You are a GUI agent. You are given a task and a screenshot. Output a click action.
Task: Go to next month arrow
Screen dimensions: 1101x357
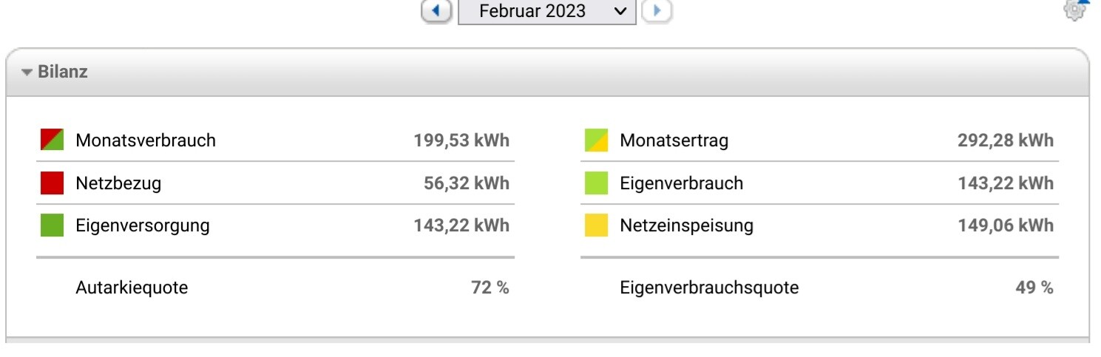pos(657,11)
